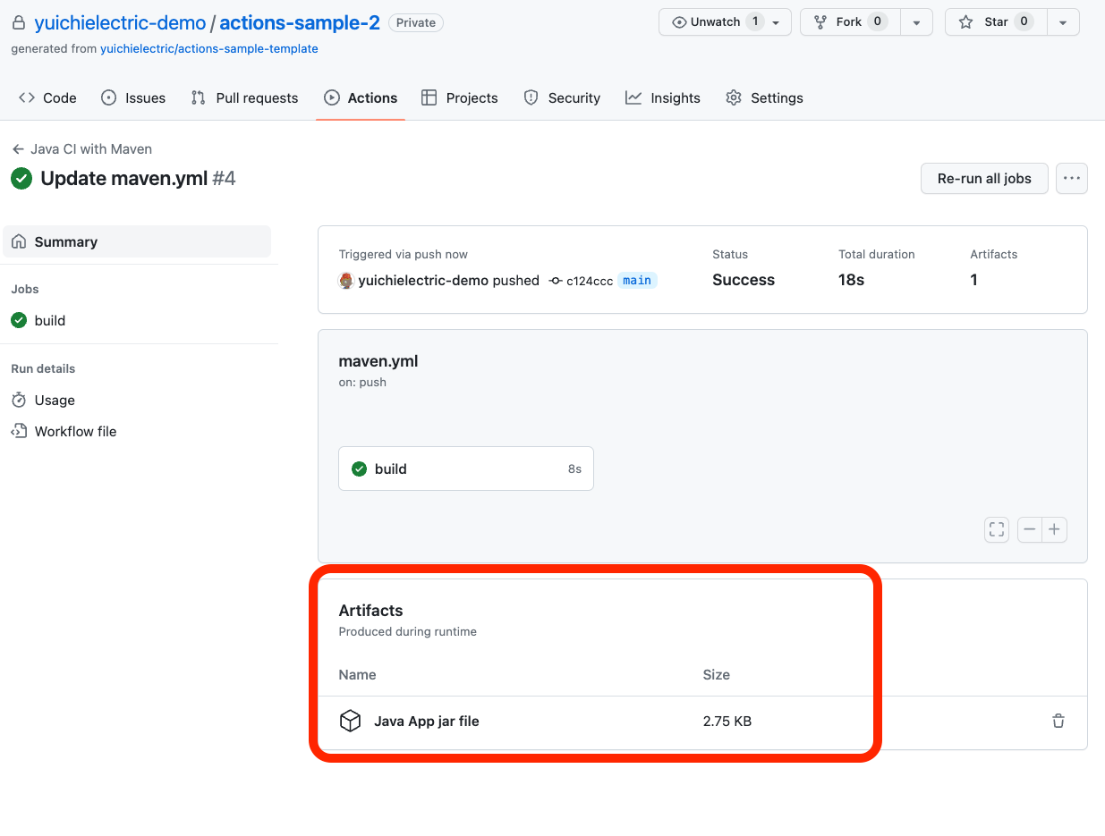Delete the Java App jar file artifact
The height and width of the screenshot is (836, 1105).
pyautogui.click(x=1058, y=721)
